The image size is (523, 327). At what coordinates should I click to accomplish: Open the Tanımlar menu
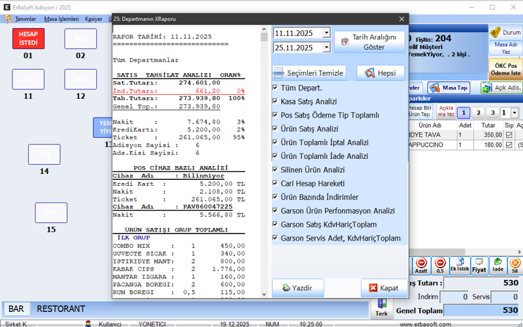tap(25, 19)
